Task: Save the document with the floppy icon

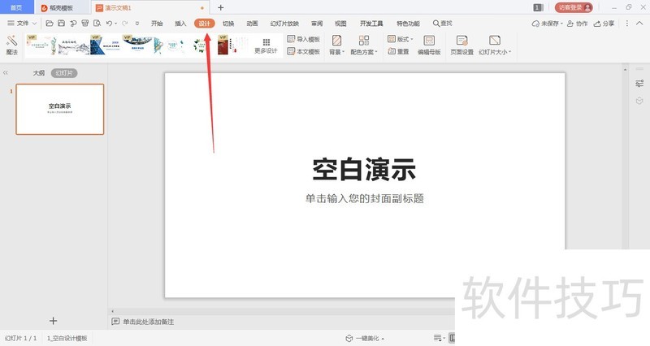Action: coord(62,24)
